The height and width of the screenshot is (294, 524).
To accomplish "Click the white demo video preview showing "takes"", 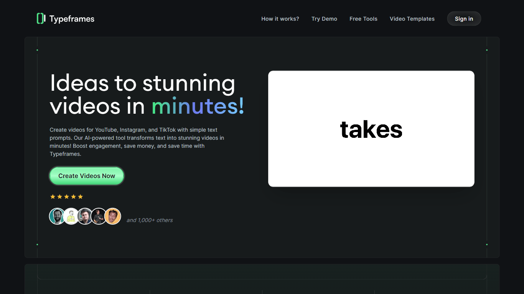I will click(x=371, y=129).
